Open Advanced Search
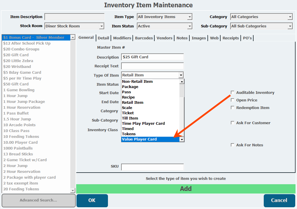The width and height of the screenshot is (297, 209). (38, 201)
